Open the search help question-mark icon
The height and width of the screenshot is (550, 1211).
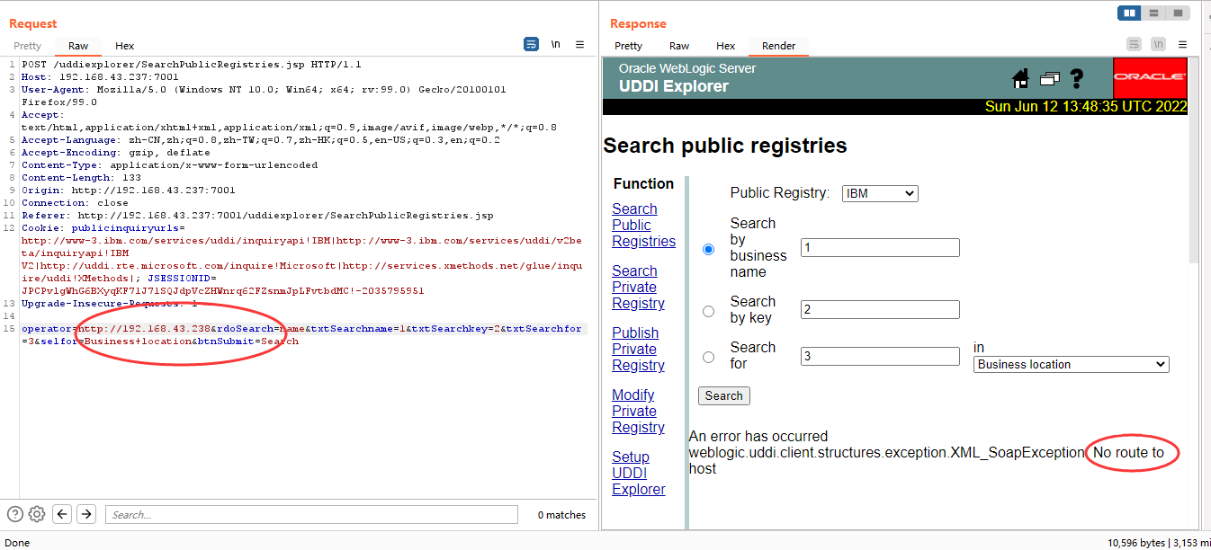pyautogui.click(x=14, y=514)
